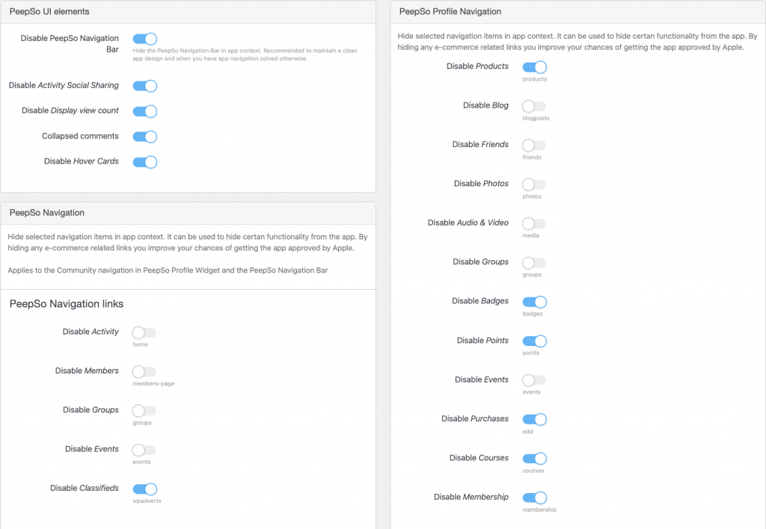Click the PeepSo Profile Navigation panel header

click(578, 12)
